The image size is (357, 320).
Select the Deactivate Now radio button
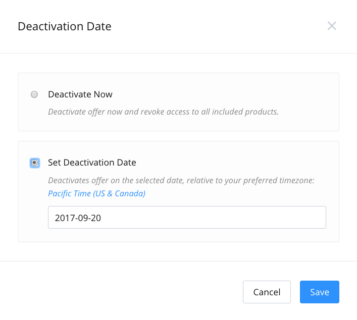pyautogui.click(x=34, y=94)
